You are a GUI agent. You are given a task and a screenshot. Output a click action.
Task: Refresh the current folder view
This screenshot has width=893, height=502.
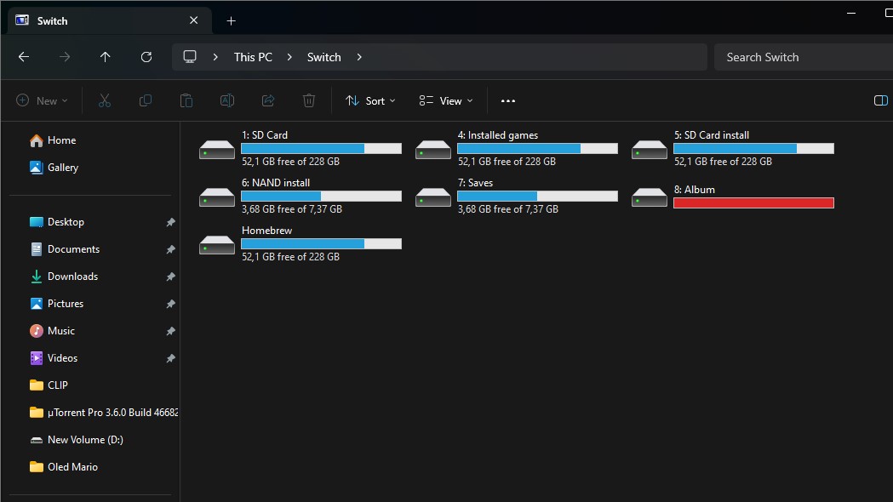click(146, 57)
